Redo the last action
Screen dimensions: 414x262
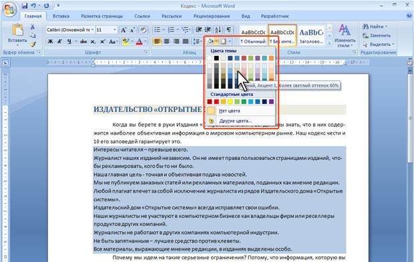click(47, 5)
